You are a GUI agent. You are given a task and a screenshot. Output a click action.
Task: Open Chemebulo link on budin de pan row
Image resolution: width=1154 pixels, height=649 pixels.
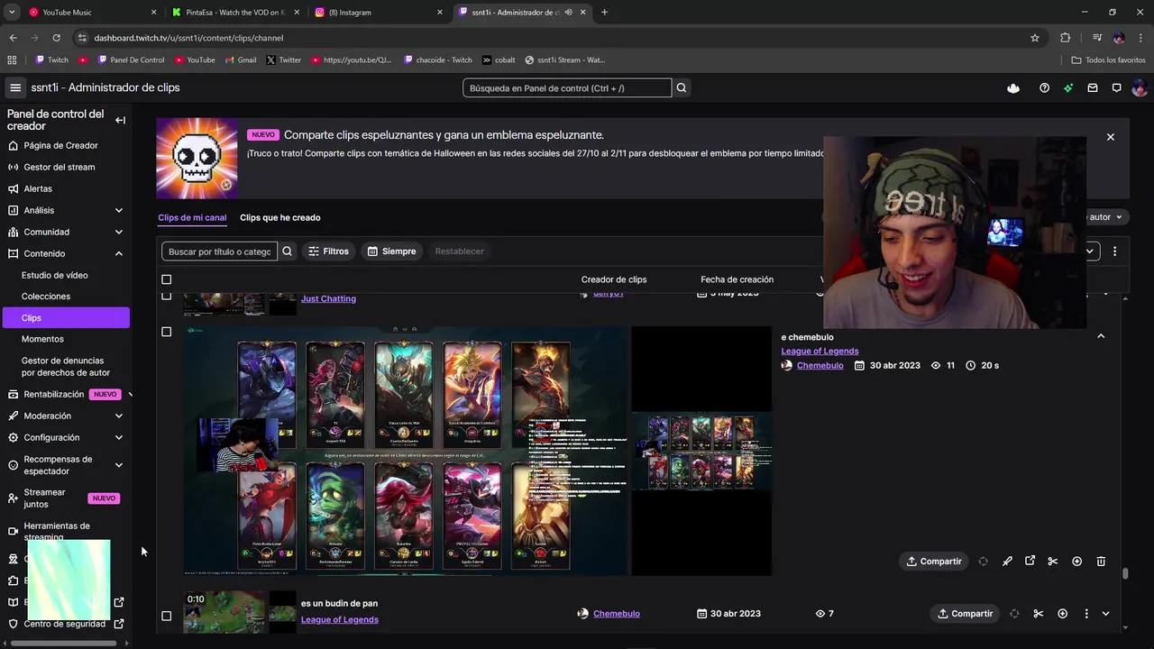coord(617,614)
